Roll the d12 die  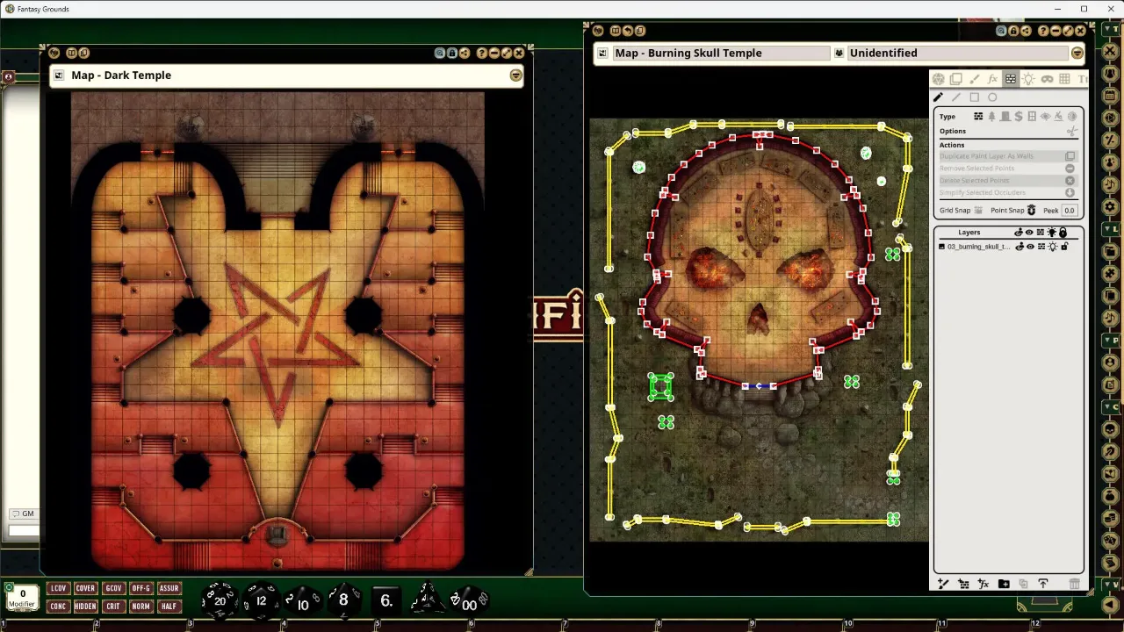pos(260,600)
